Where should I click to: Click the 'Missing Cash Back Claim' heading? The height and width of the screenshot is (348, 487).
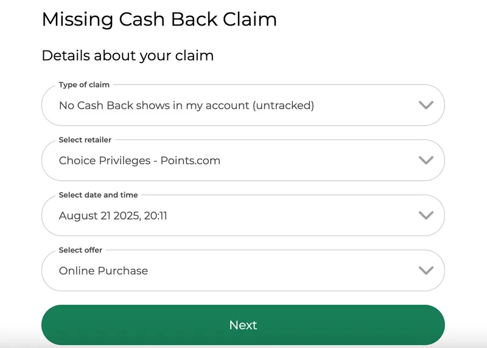point(159,19)
